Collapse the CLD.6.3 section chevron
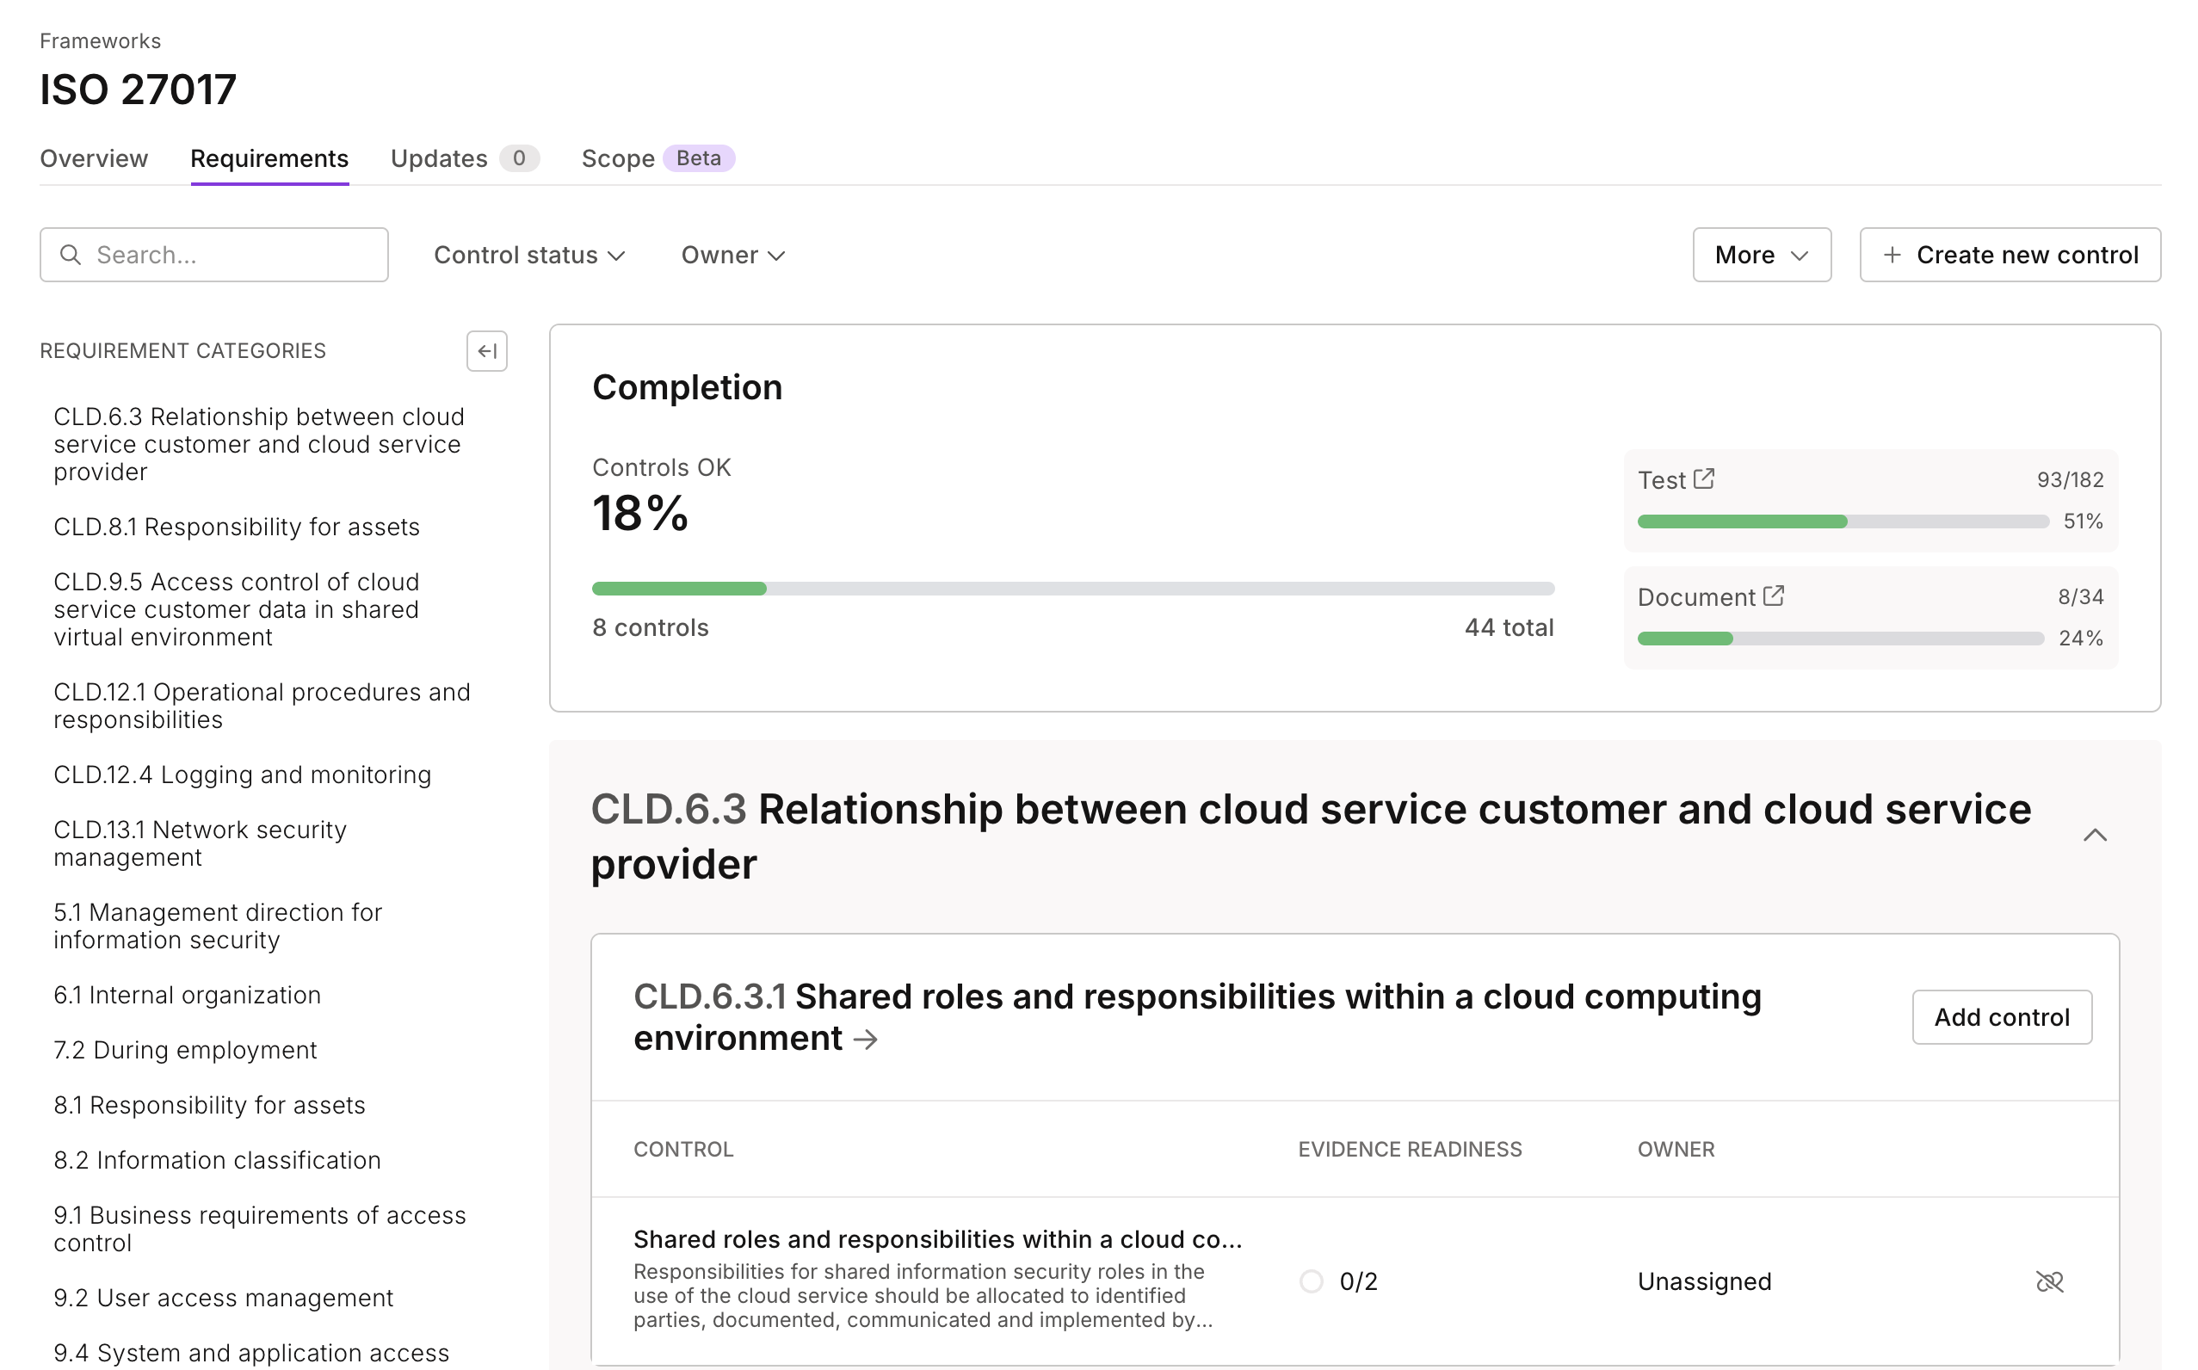Image resolution: width=2198 pixels, height=1370 pixels. (2095, 835)
